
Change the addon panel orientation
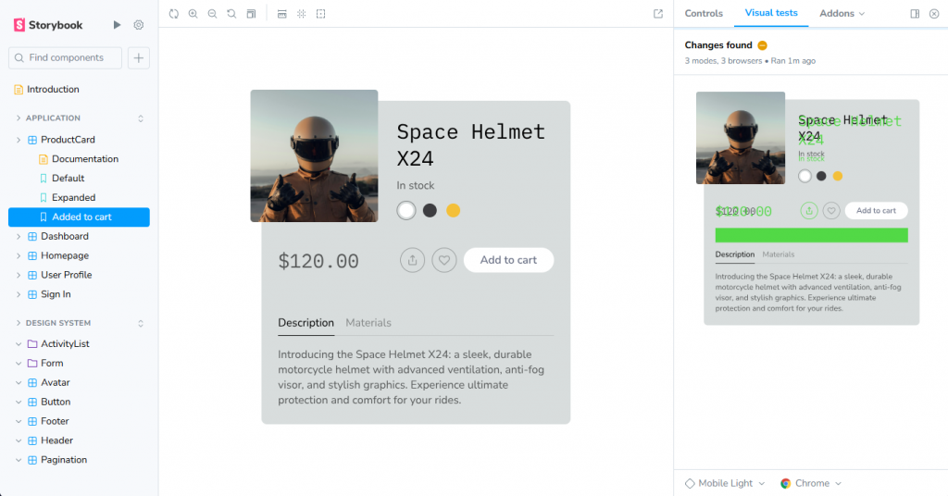[915, 14]
